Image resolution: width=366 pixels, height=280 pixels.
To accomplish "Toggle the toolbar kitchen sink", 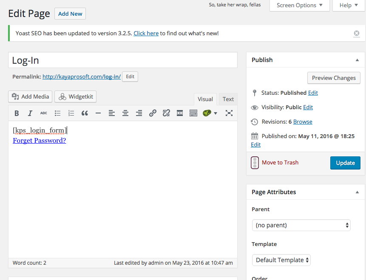I will (193, 113).
